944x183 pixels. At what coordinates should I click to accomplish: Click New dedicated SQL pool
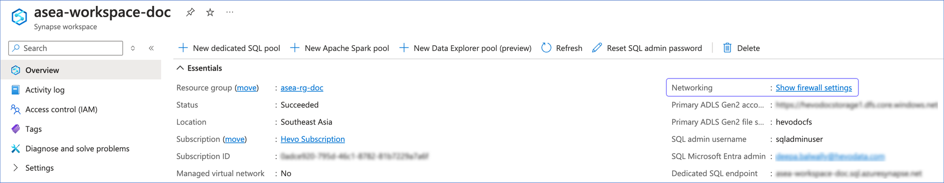(229, 48)
